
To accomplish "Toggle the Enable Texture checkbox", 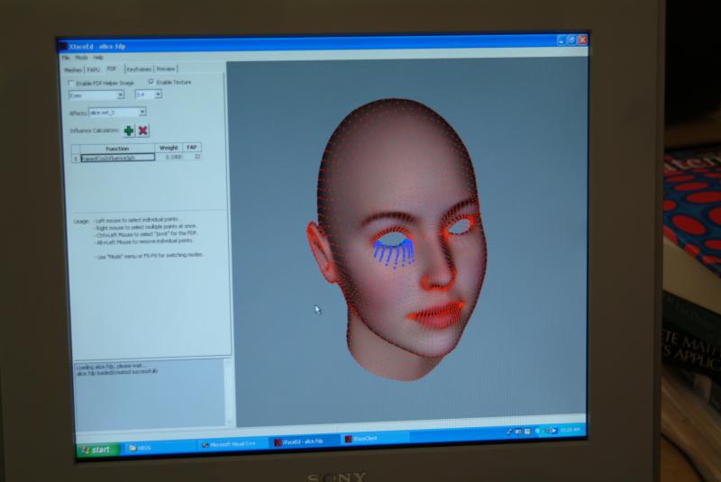I will (x=151, y=82).
